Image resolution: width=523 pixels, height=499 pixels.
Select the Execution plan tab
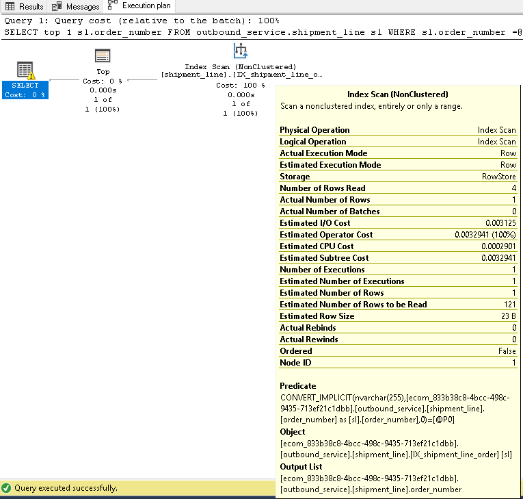click(x=139, y=5)
